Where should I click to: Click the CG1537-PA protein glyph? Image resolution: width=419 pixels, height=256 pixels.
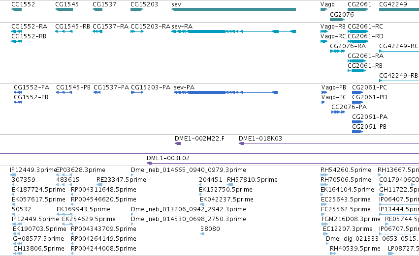(97, 92)
